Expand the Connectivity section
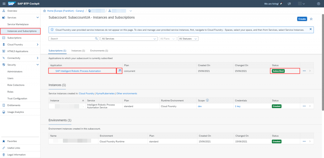324x158 pixels. (38, 58)
